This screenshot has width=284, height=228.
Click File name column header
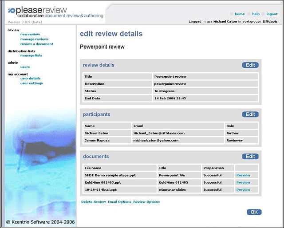120,168
